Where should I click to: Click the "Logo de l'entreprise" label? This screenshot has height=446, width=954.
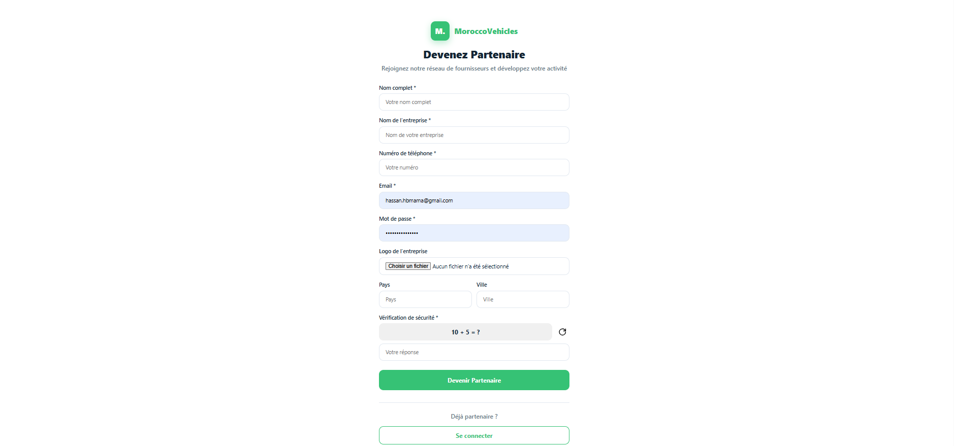point(403,251)
